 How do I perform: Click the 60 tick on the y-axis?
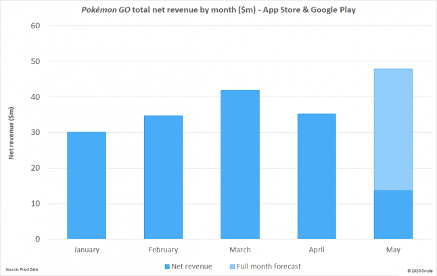[36, 26]
